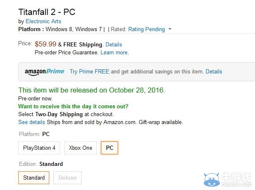
Task: Open the Learn more price guarantee link
Action: point(115,53)
